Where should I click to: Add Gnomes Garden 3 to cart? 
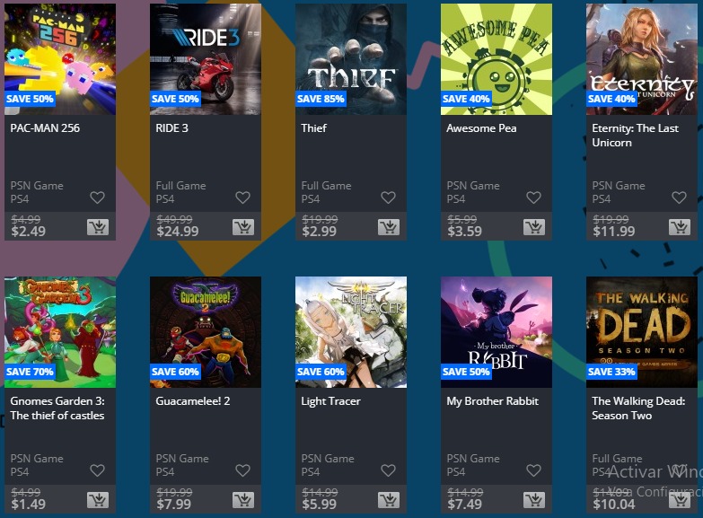98,500
